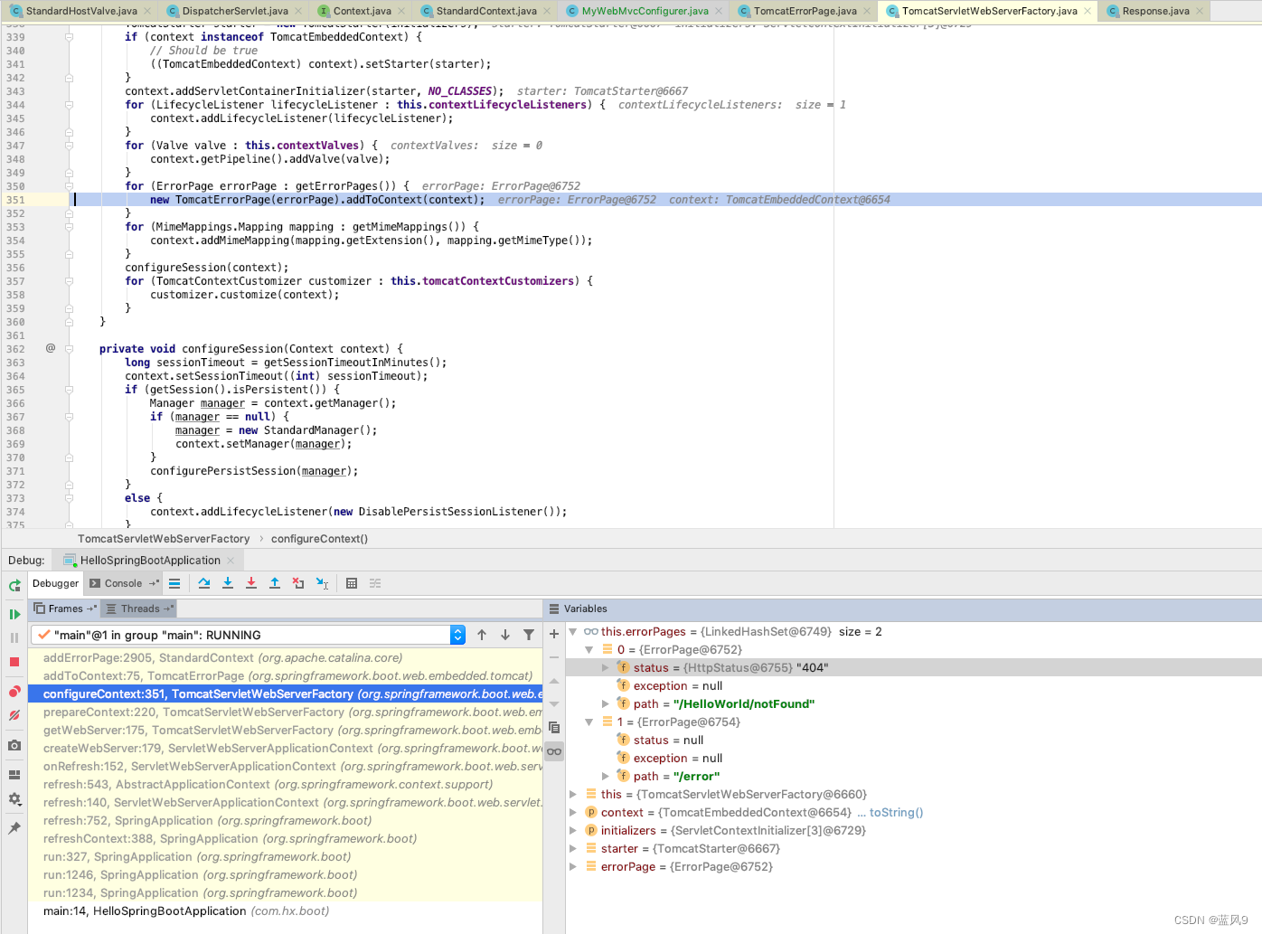The width and height of the screenshot is (1262, 934).
Task: Expand path "/HelloWorld/notFound" node
Action: click(606, 704)
